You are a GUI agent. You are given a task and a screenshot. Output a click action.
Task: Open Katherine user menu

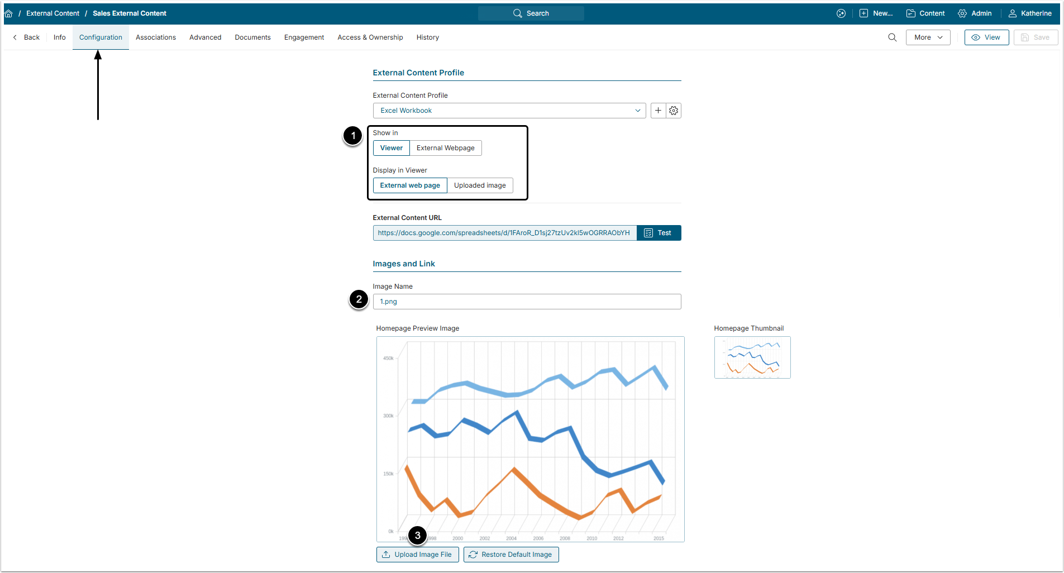click(x=1030, y=13)
